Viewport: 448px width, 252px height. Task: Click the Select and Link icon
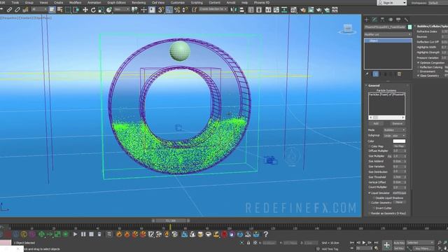(9, 10)
